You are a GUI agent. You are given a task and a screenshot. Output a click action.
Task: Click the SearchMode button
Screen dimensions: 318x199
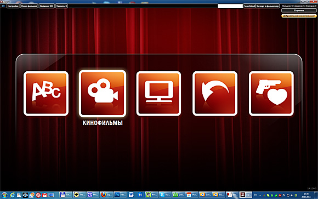tap(249, 6)
